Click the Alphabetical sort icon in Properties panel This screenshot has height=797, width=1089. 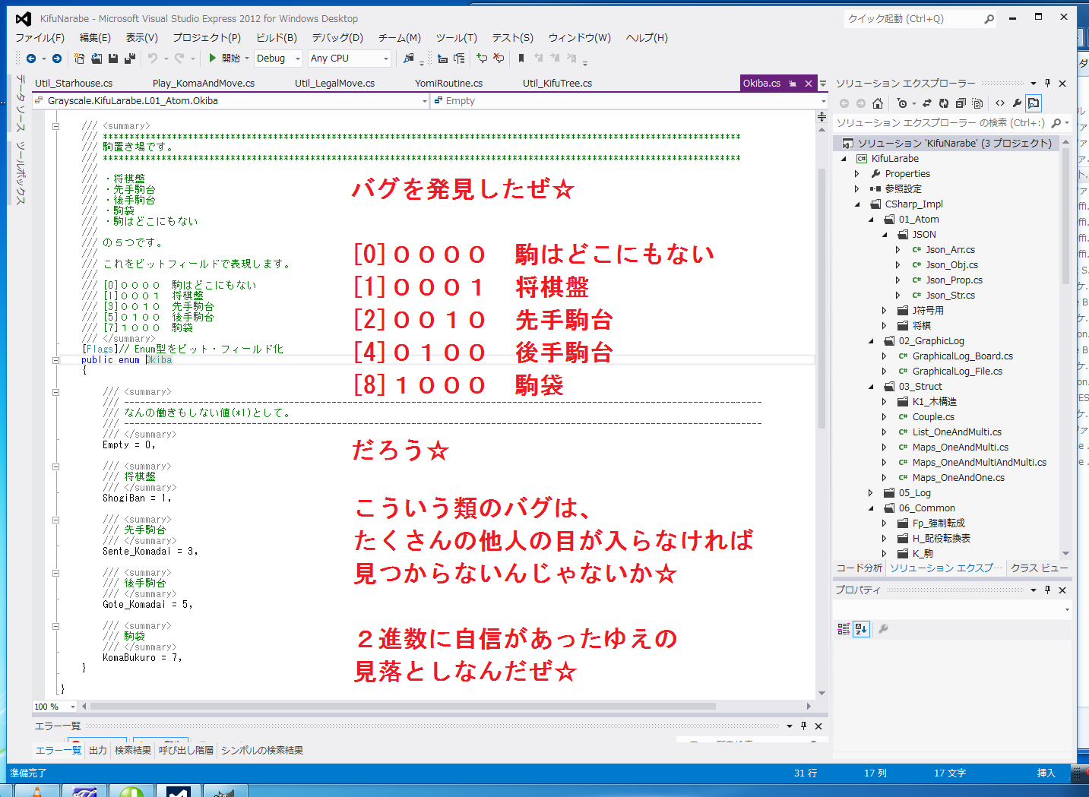click(x=861, y=629)
